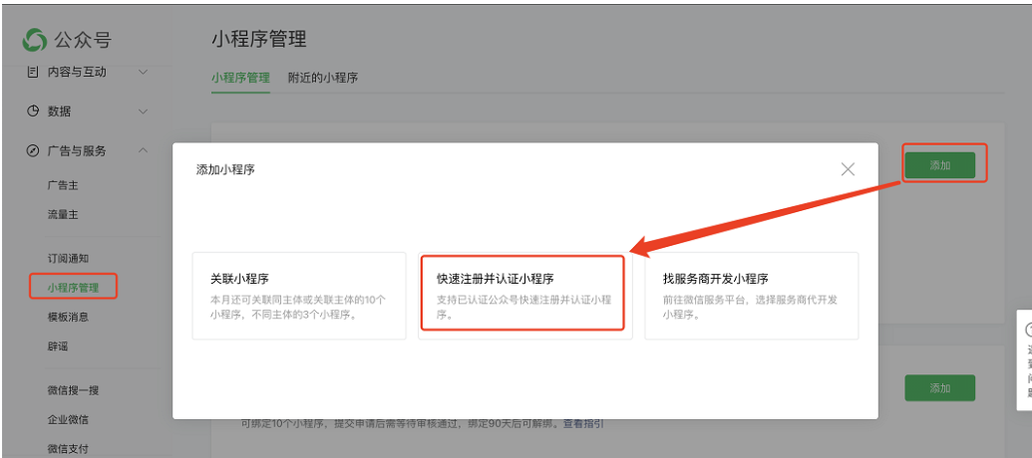Expand the 内容与互动 chevron
Viewport: 1032px width, 458px height.
(x=143, y=72)
